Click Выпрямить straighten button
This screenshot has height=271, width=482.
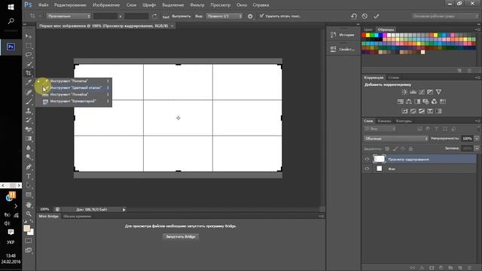coord(178,16)
